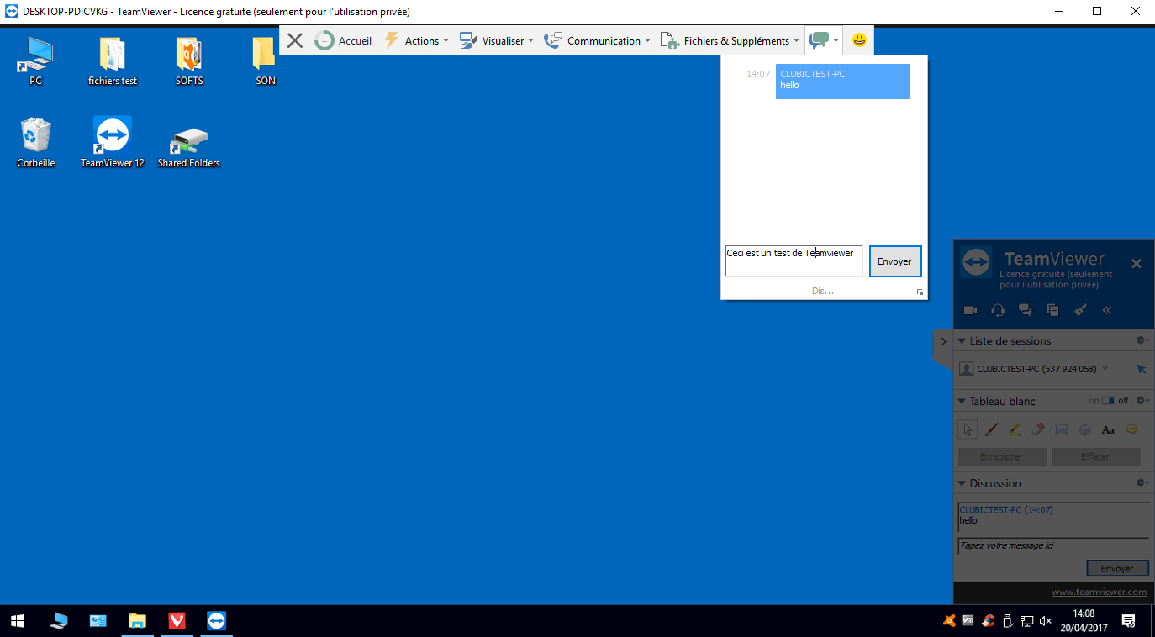Open File Explorer from the taskbar
Screen dimensions: 1155x637
pos(137,621)
